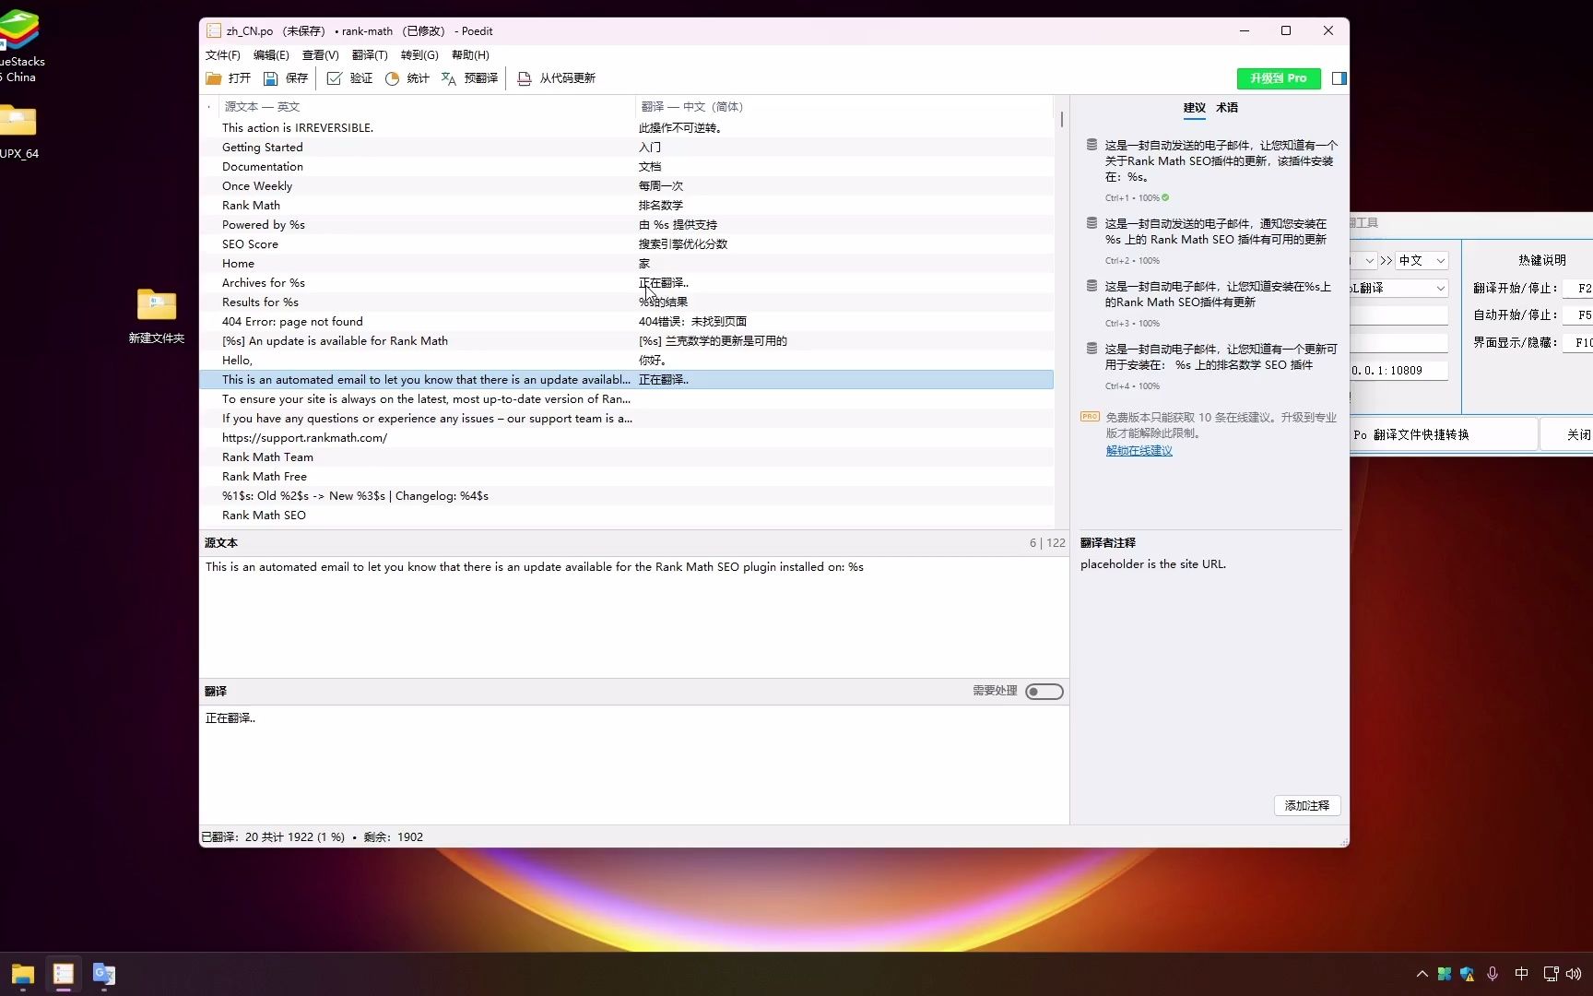Click the 升级到 Pro upgrade button
Image resolution: width=1593 pixels, height=996 pixels.
[1279, 78]
